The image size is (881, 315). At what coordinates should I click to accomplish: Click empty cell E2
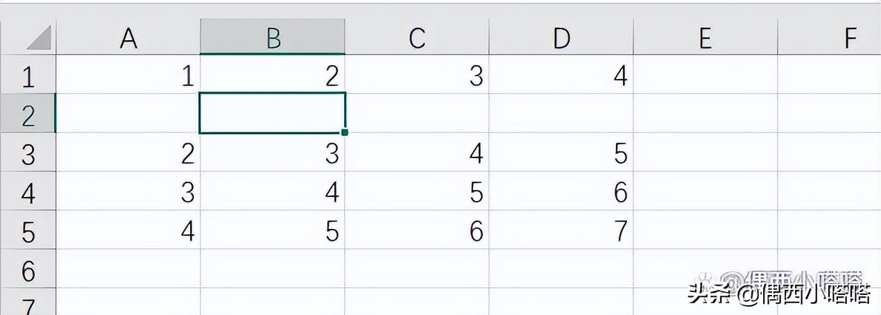point(705,114)
